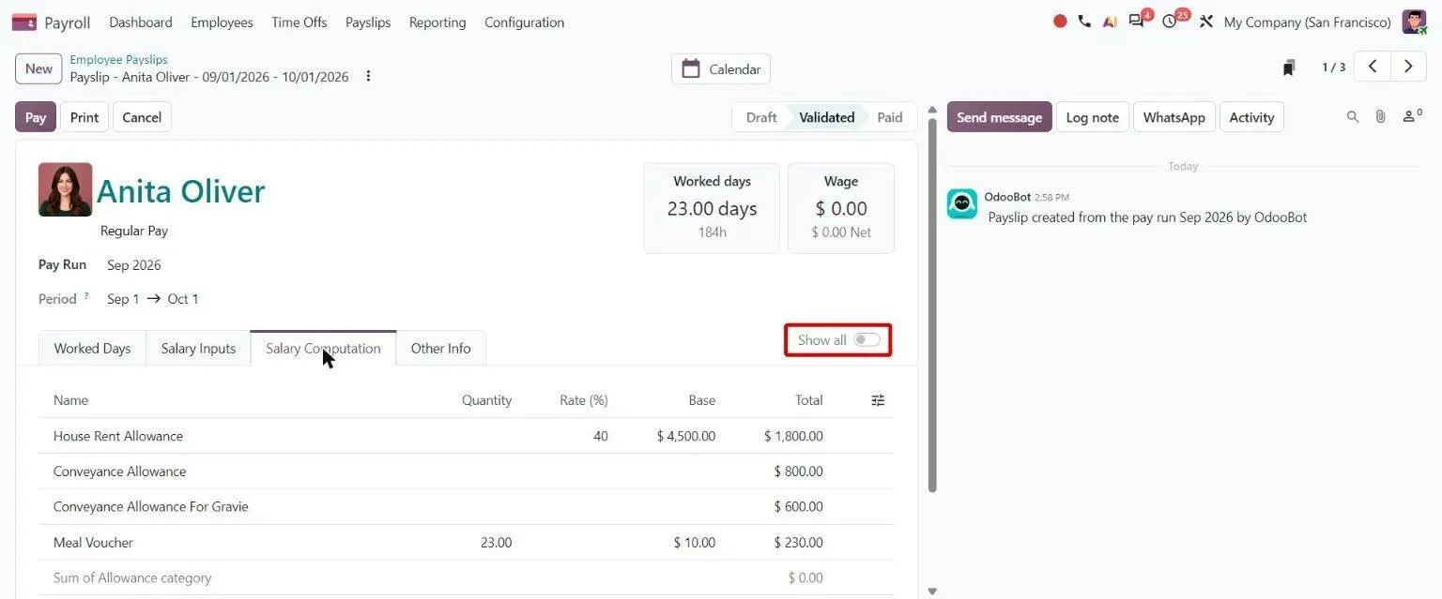Click the Pay Run value Sep 2026
The height and width of the screenshot is (599, 1442).
[134, 265]
